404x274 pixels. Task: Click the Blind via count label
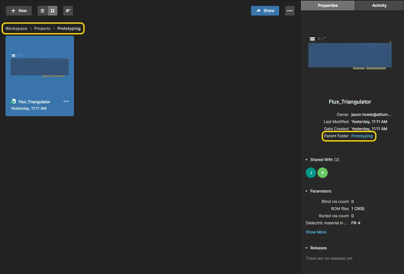click(335, 202)
